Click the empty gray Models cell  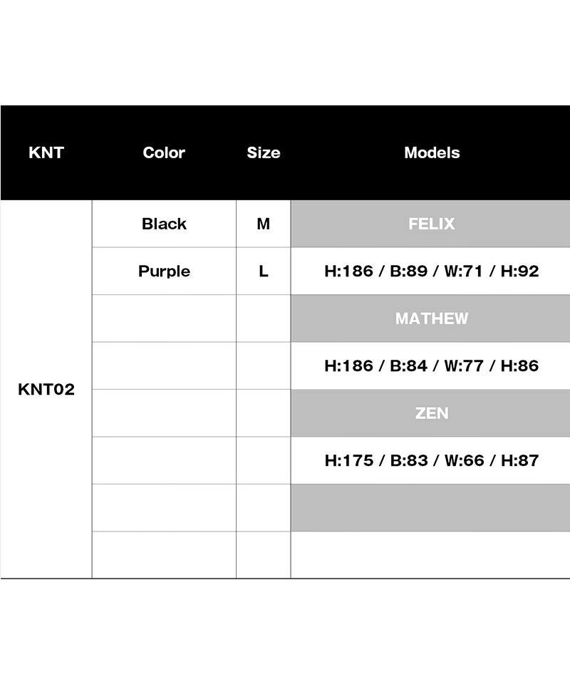pyautogui.click(x=431, y=508)
